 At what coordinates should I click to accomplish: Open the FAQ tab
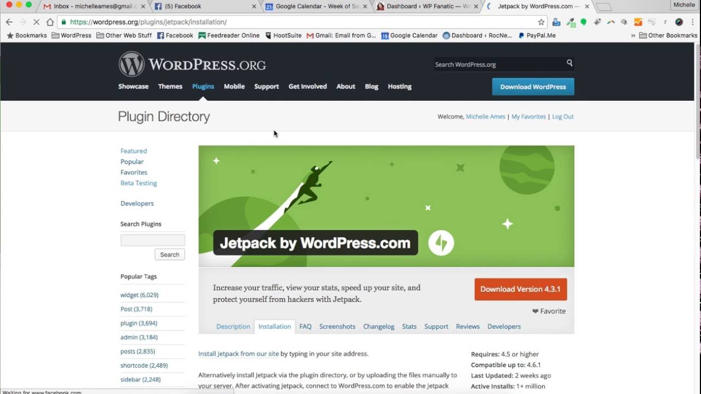pyautogui.click(x=306, y=327)
